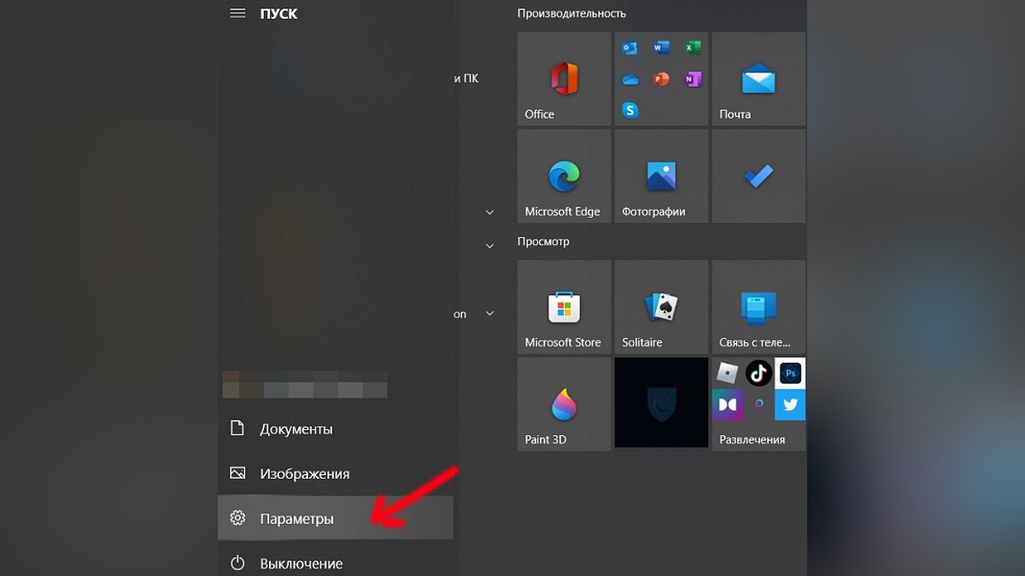
Task: Open OneNote in the Office folder tile
Action: click(693, 79)
